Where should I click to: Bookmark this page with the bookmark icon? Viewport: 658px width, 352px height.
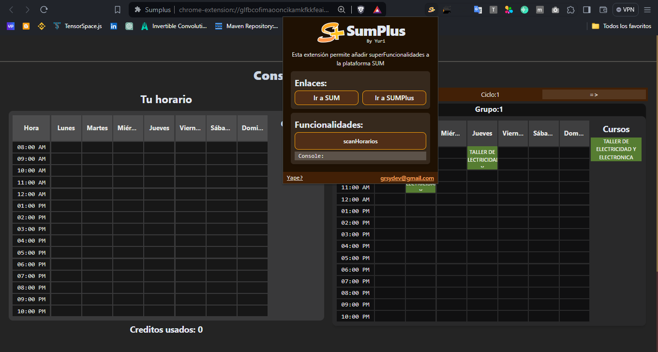(117, 10)
